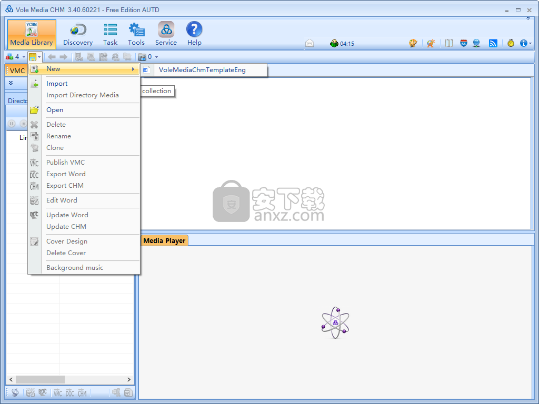539x404 pixels.
Task: Click bottom toolbar CHM export icon
Action: pyautogui.click(x=82, y=393)
